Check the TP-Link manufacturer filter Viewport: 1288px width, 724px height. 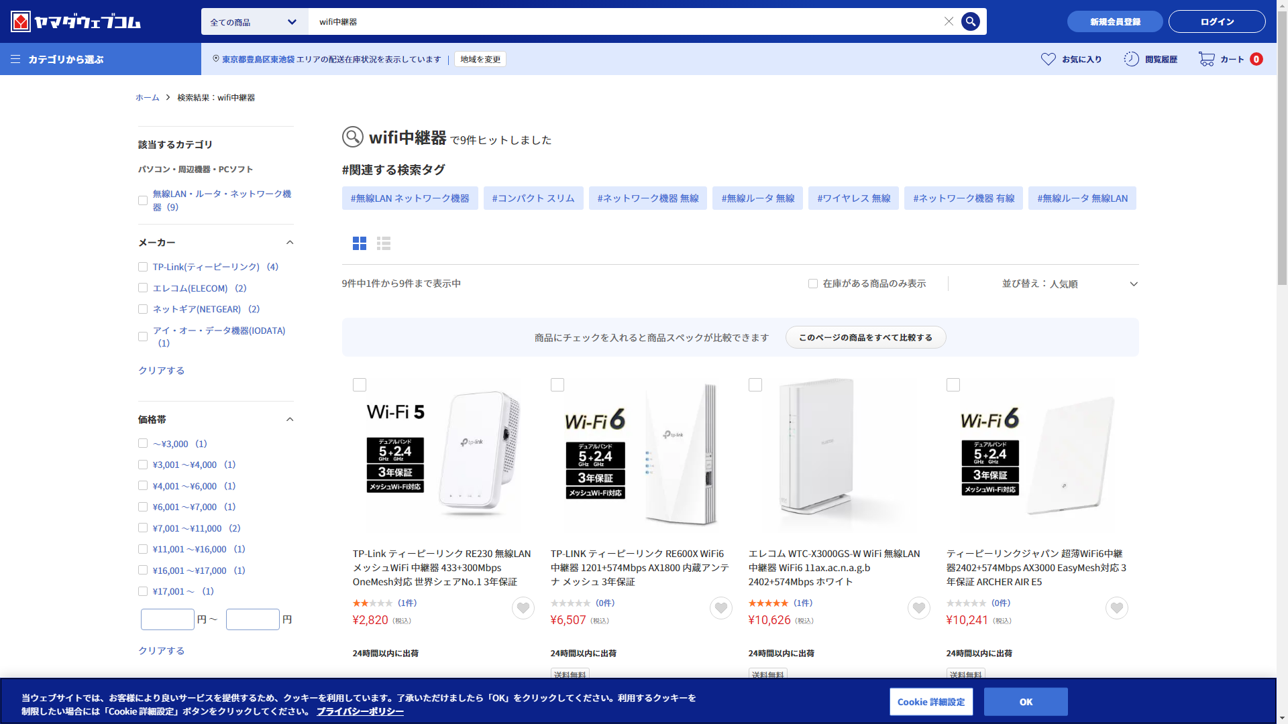[x=143, y=267]
